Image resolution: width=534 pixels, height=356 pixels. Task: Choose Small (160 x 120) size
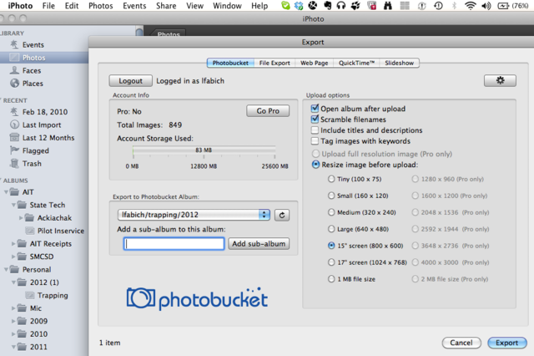pos(331,196)
